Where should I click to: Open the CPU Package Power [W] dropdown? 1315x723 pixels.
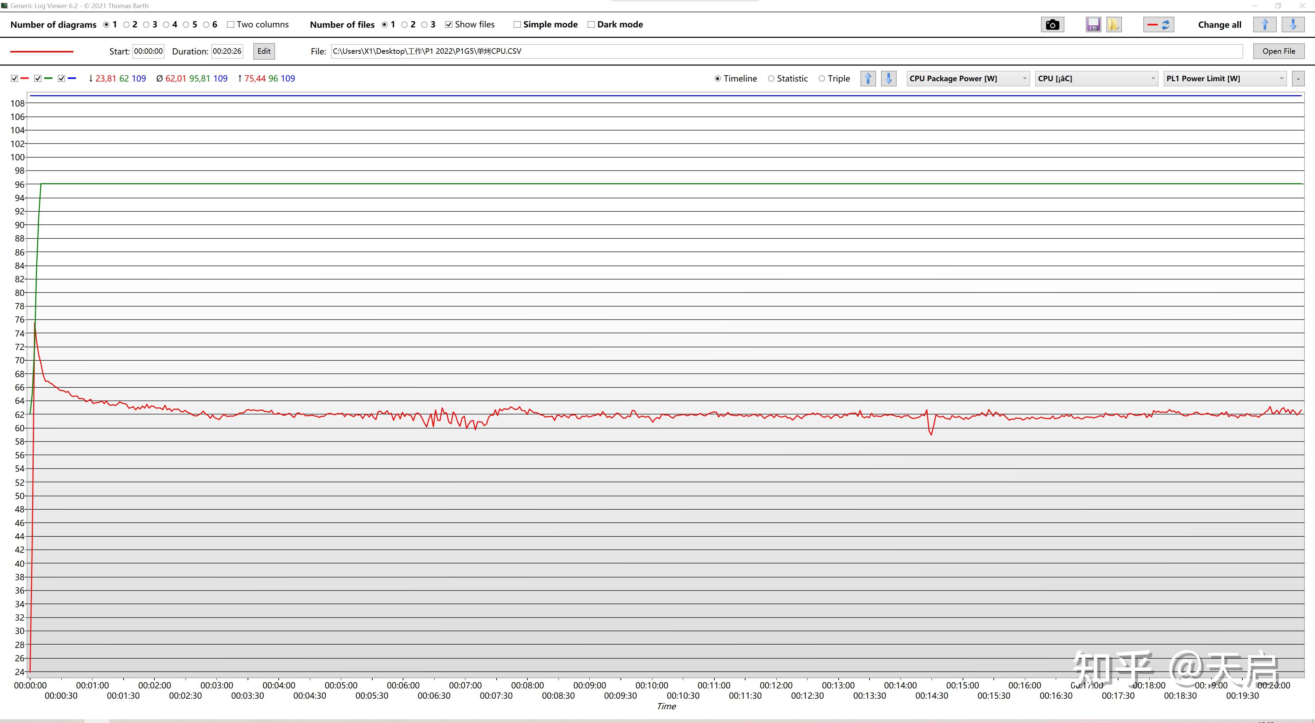point(968,79)
